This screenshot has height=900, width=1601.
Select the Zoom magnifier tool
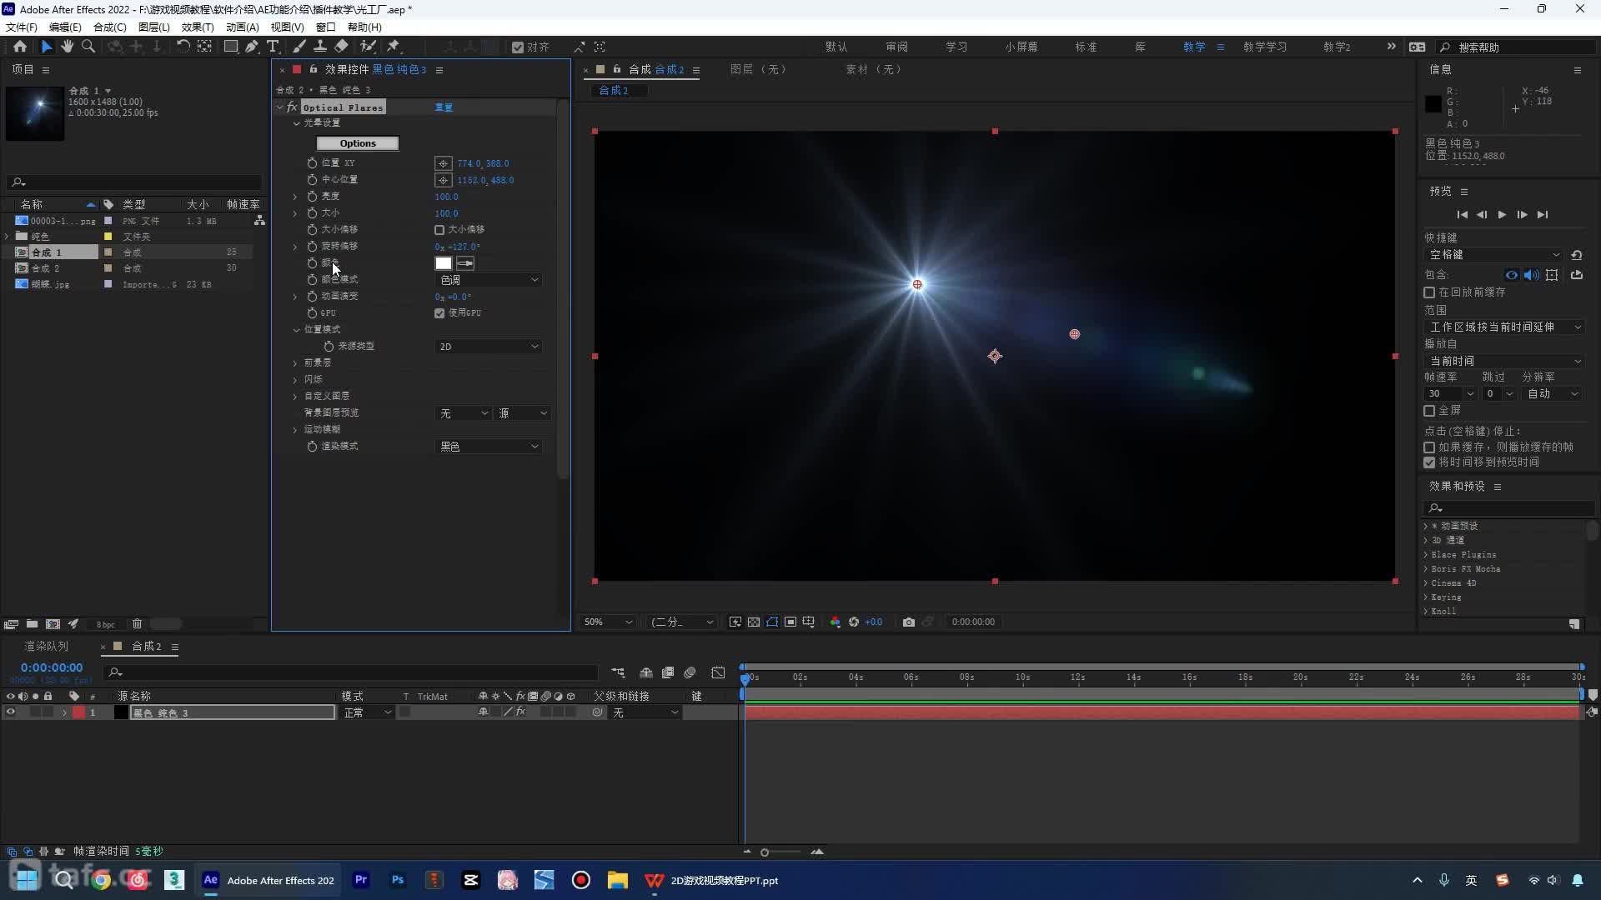(x=88, y=47)
